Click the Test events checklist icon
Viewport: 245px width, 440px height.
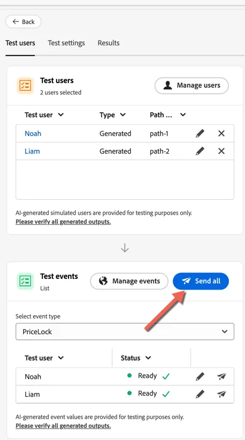pyautogui.click(x=25, y=281)
